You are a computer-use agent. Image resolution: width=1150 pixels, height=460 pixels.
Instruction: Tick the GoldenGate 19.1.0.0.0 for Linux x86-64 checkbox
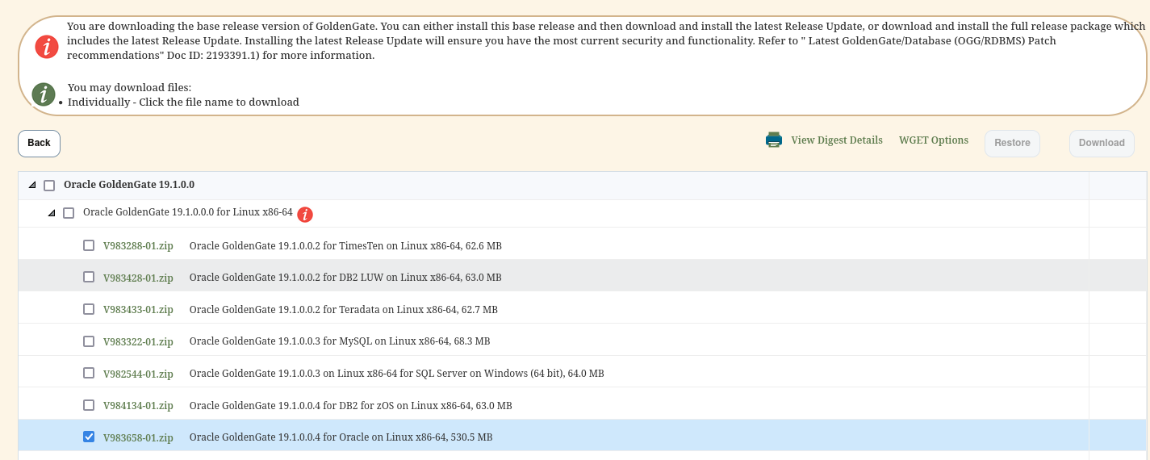(69, 213)
